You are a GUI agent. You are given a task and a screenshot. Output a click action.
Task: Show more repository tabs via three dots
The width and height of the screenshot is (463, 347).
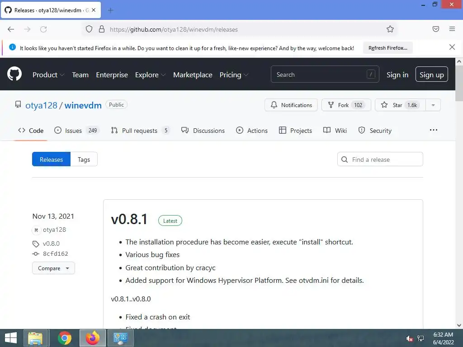433,130
